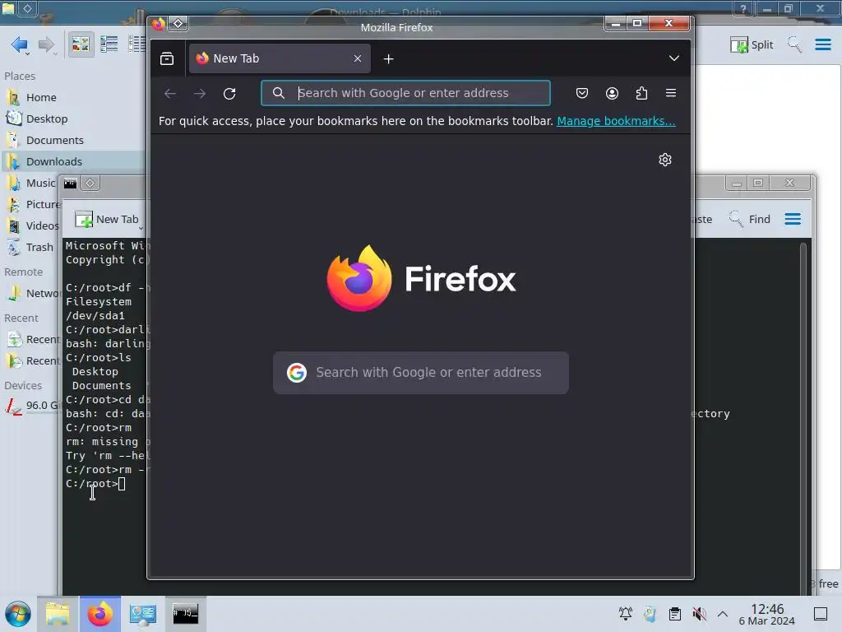Switch to file manager on taskbar

(x=58, y=614)
